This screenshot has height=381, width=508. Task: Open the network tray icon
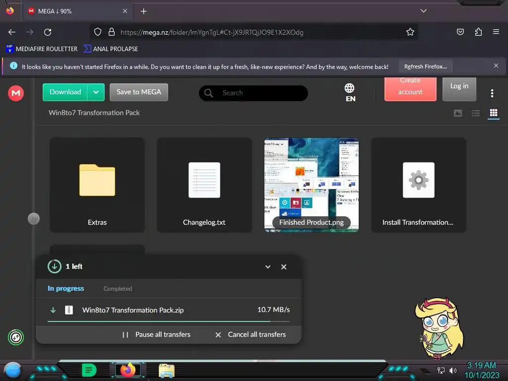pyautogui.click(x=441, y=370)
